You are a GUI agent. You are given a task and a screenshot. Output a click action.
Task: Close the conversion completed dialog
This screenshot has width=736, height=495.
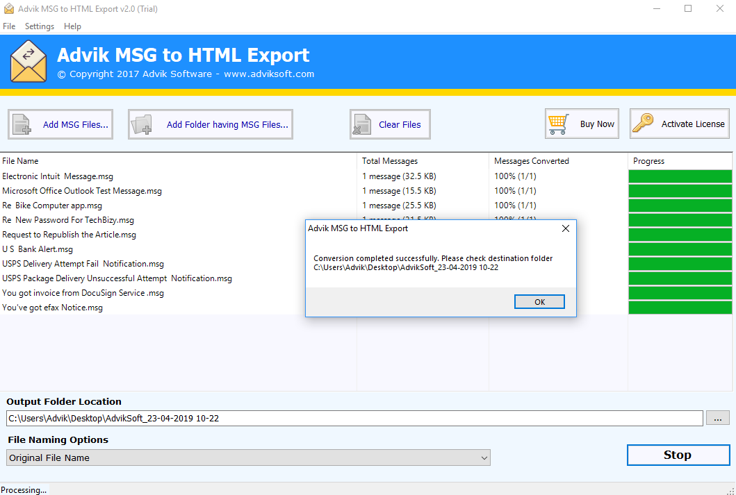pyautogui.click(x=566, y=228)
